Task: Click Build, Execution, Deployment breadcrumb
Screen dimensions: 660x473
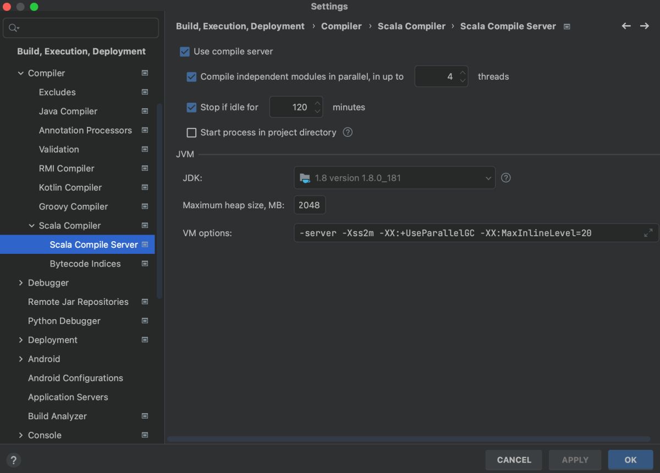Action: click(x=240, y=26)
